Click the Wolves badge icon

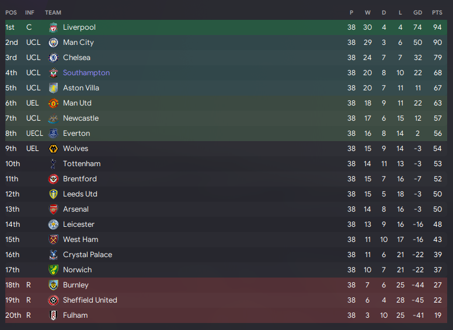[x=53, y=149]
